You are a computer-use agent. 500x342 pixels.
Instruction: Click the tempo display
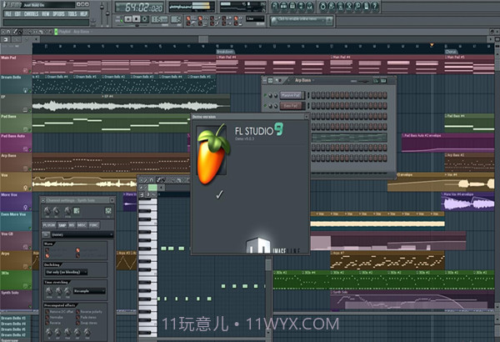click(x=159, y=19)
